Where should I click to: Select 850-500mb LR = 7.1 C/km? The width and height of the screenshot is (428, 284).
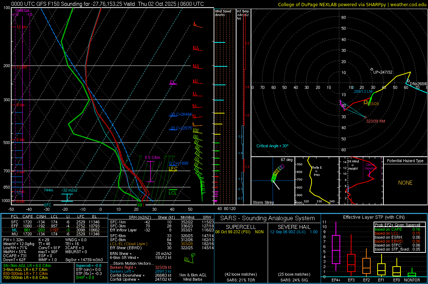pyautogui.click(x=25, y=273)
